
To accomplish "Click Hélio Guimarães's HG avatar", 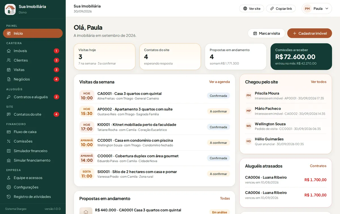I will click(248, 141).
